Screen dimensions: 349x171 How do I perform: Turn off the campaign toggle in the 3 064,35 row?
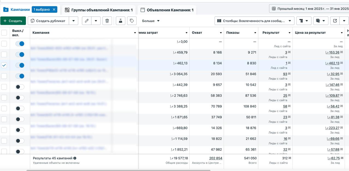pyautogui.click(x=20, y=76)
